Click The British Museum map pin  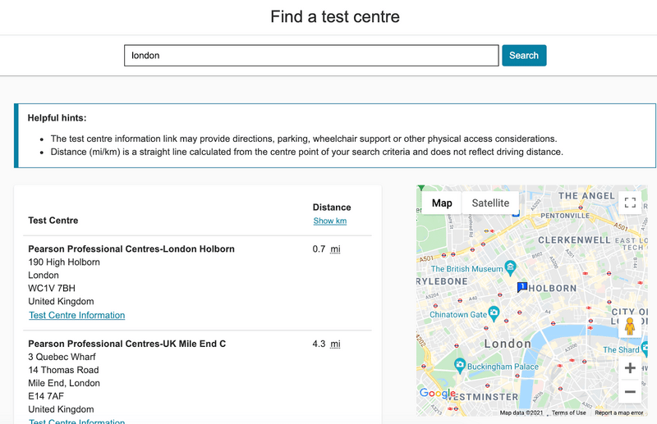tap(510, 268)
